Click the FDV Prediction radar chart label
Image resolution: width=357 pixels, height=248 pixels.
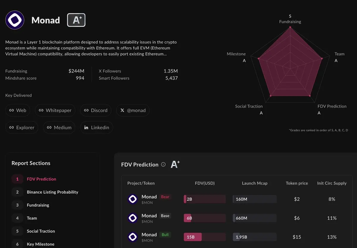[332, 106]
